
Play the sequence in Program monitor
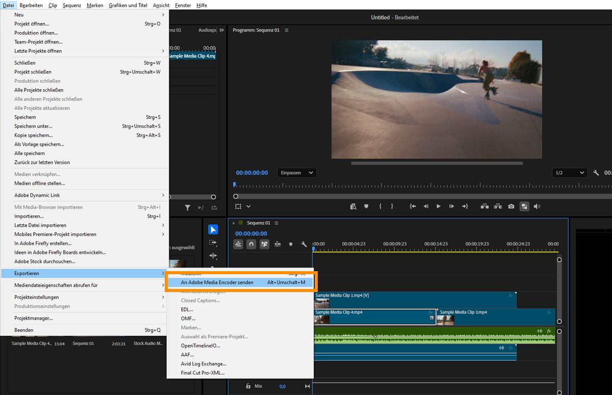[439, 206]
